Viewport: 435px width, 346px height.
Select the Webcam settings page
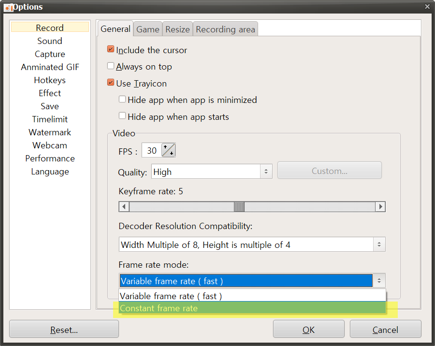49,145
